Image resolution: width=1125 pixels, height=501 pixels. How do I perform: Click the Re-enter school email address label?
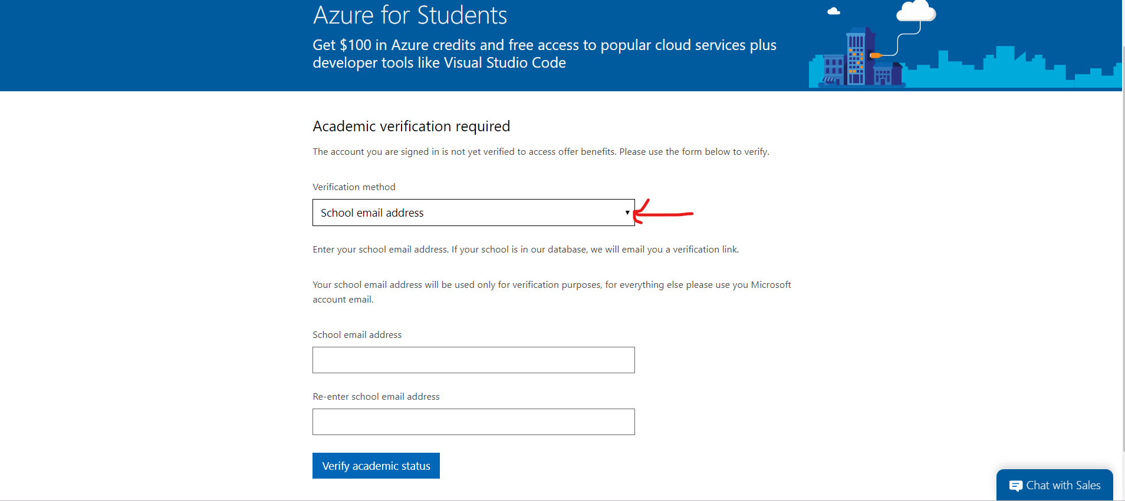[376, 397]
